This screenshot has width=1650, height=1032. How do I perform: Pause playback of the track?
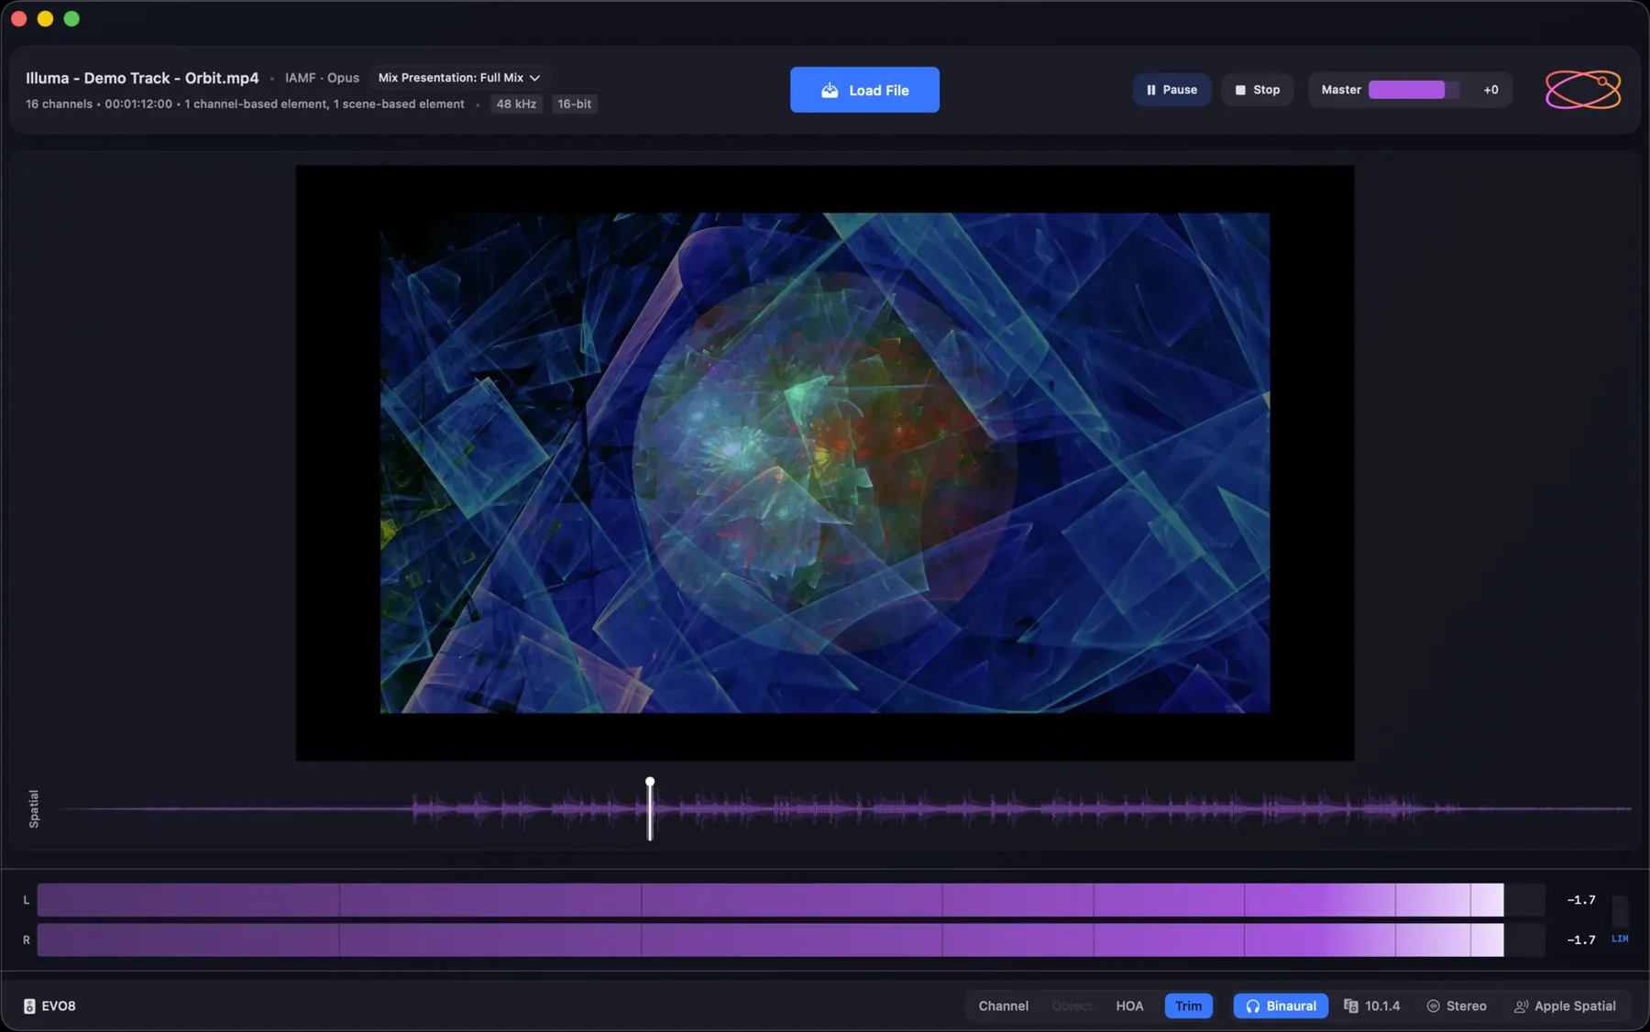point(1171,90)
